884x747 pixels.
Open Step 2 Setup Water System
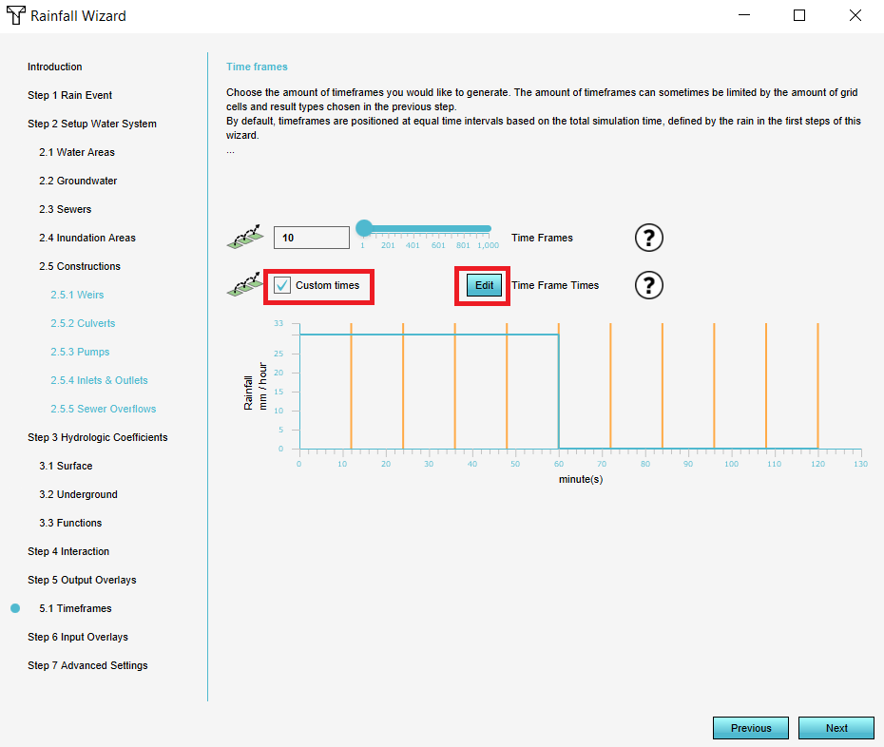[91, 124]
